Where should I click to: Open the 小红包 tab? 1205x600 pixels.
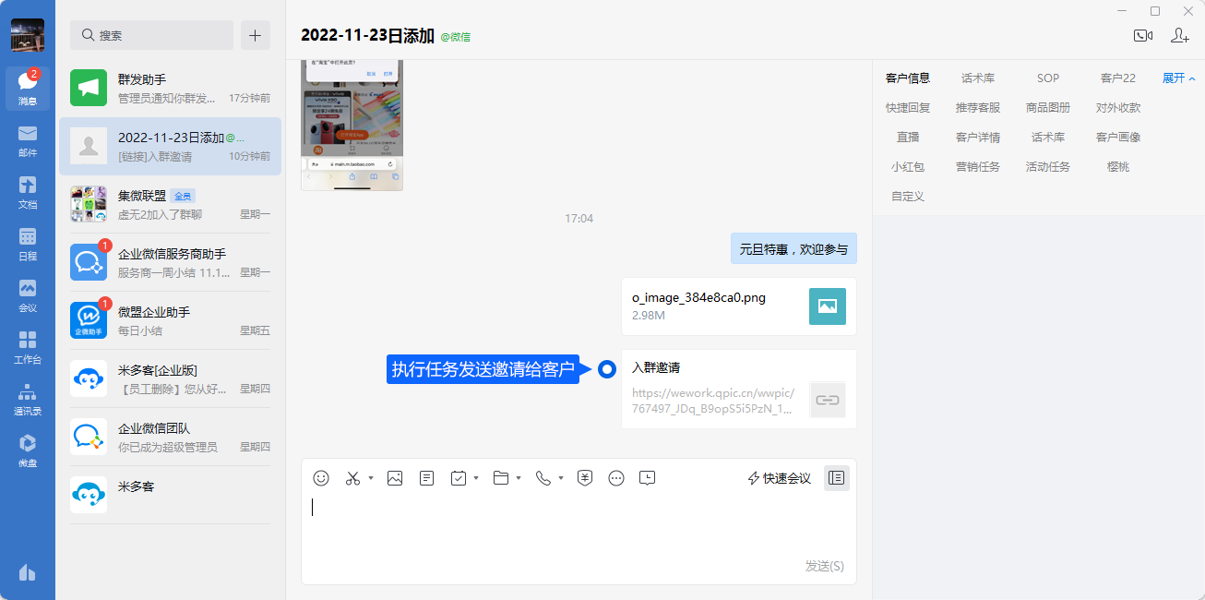[x=908, y=167]
